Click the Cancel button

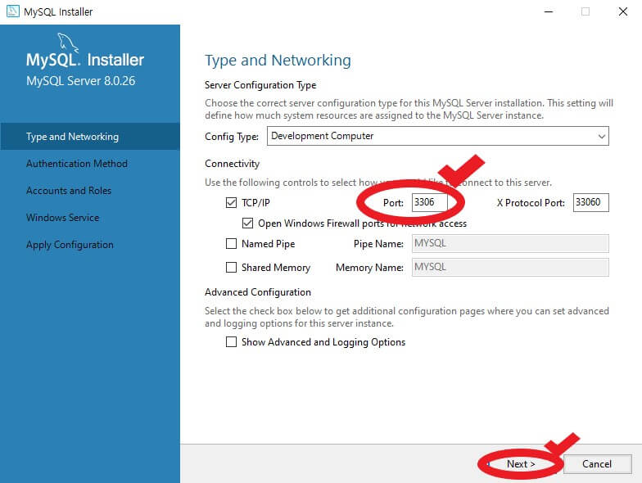coord(597,463)
